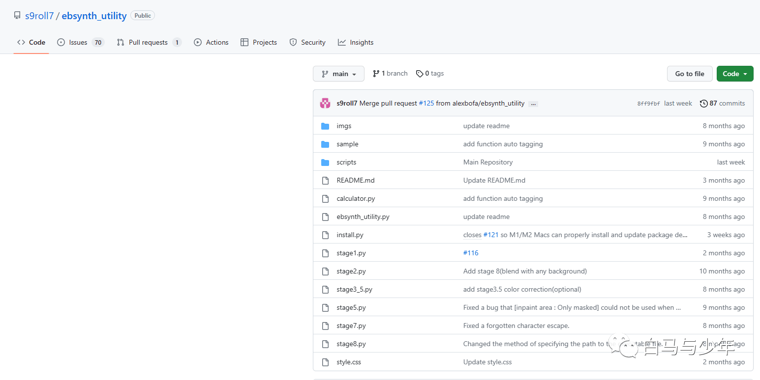Expand the green Code dropdown button
Screen dimensions: 760x380
click(735, 74)
